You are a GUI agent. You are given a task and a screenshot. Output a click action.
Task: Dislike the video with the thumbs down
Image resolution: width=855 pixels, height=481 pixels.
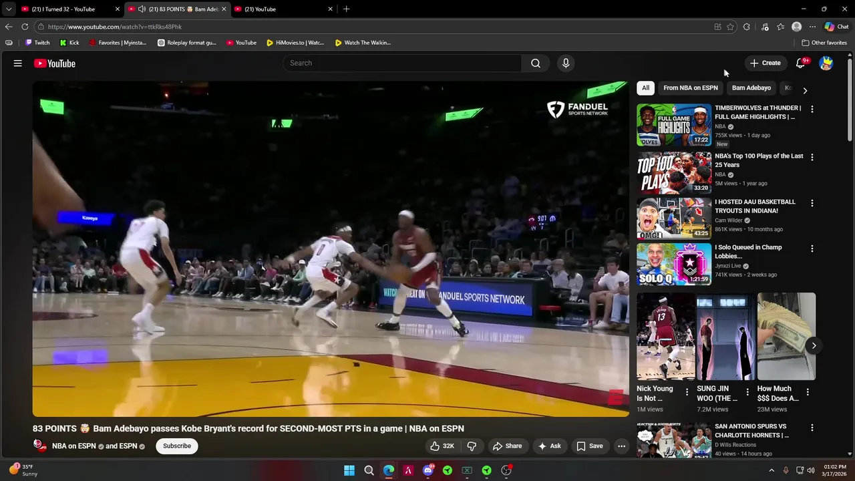click(x=472, y=446)
